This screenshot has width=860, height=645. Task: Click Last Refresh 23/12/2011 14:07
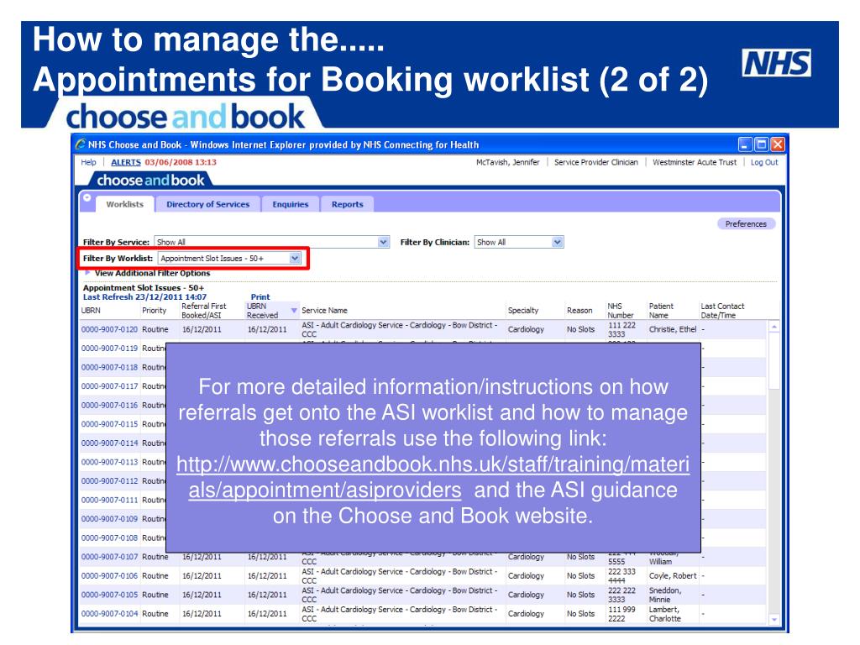pos(144,296)
